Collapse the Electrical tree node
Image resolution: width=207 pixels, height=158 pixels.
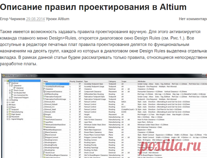(x=7, y=83)
